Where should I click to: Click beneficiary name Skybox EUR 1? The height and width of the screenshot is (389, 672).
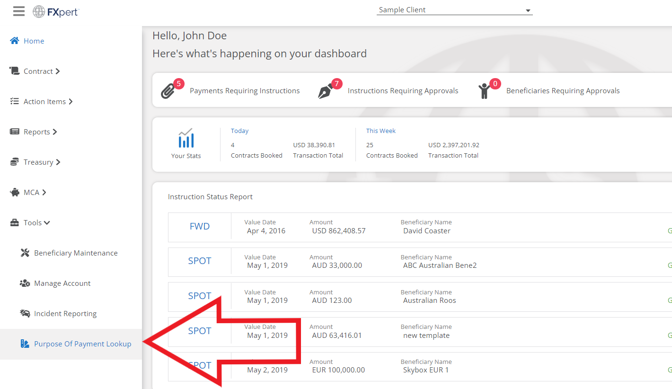pos(426,370)
